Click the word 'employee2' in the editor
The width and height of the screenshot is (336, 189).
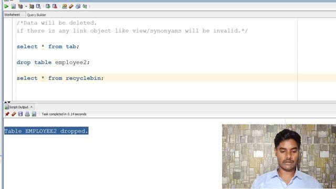click(x=71, y=62)
